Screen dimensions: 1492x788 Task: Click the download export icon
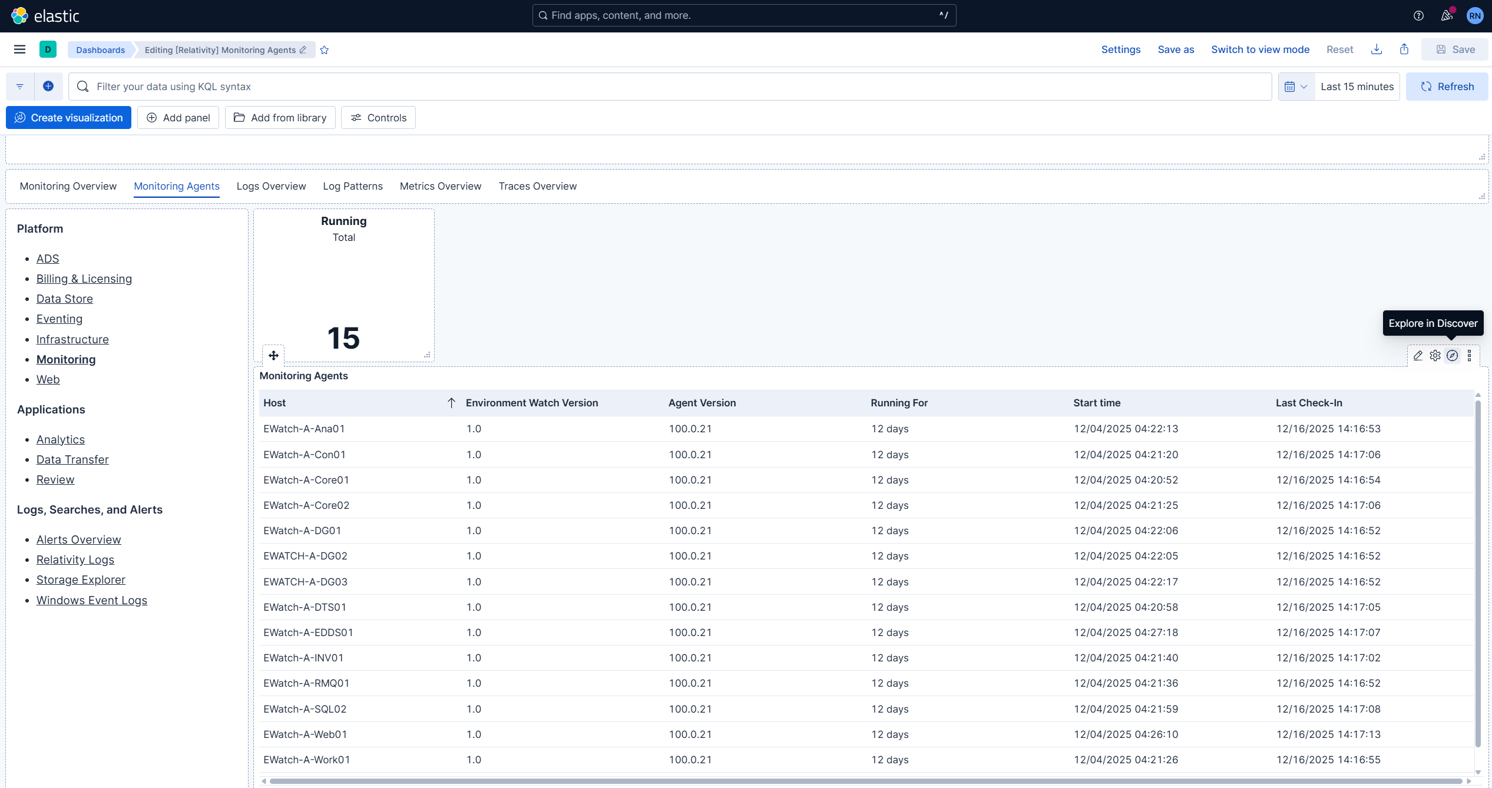tap(1377, 49)
